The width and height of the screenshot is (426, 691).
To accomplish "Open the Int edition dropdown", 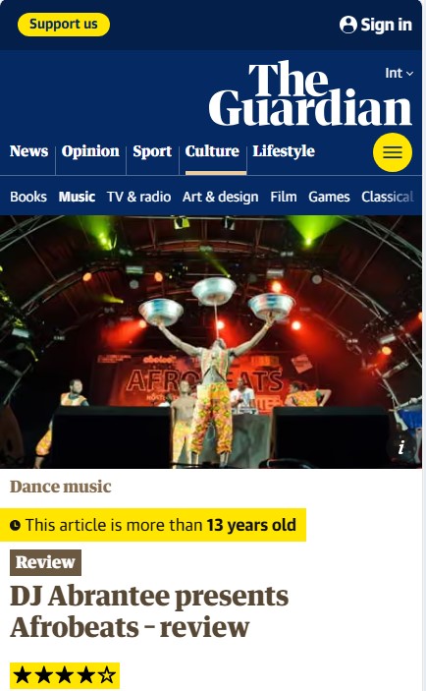I will (399, 73).
